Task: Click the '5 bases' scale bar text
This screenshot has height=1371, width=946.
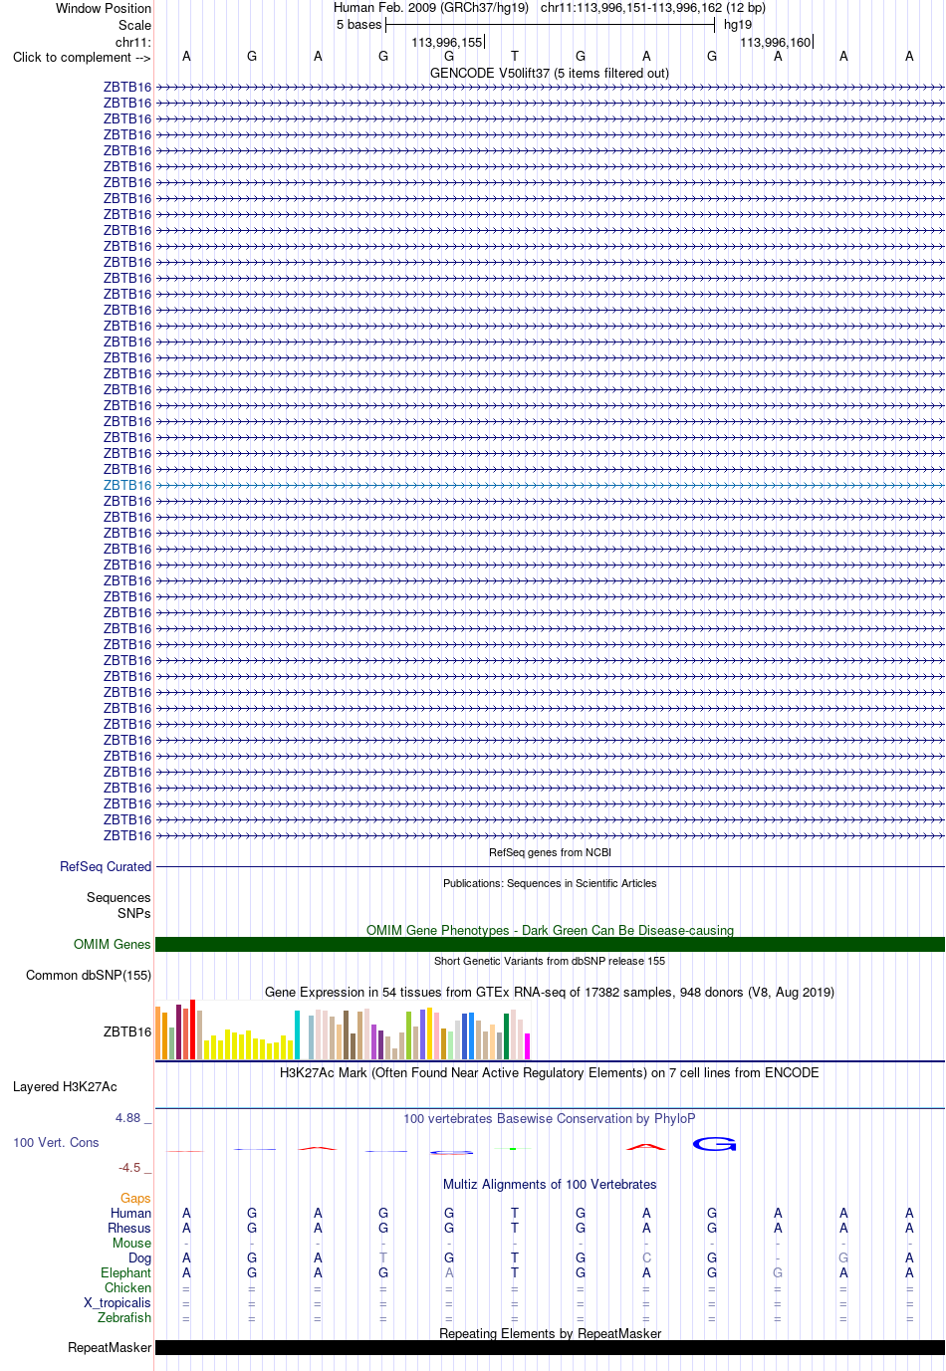Action: (358, 24)
